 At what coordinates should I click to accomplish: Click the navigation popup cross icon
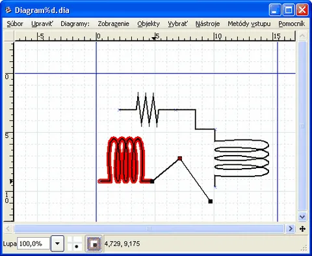302,229
